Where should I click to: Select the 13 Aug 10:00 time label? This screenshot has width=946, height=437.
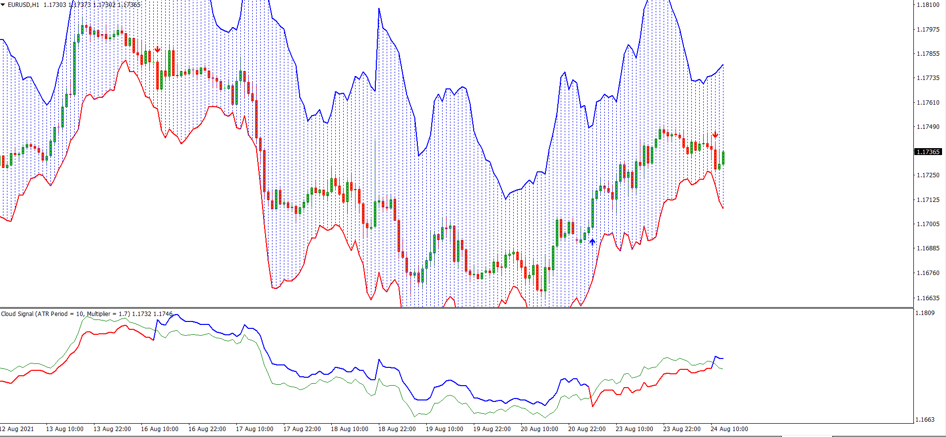coord(64,429)
